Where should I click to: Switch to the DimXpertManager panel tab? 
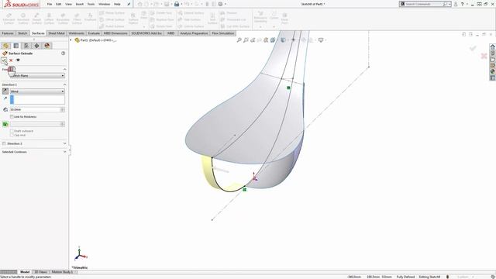click(36, 46)
